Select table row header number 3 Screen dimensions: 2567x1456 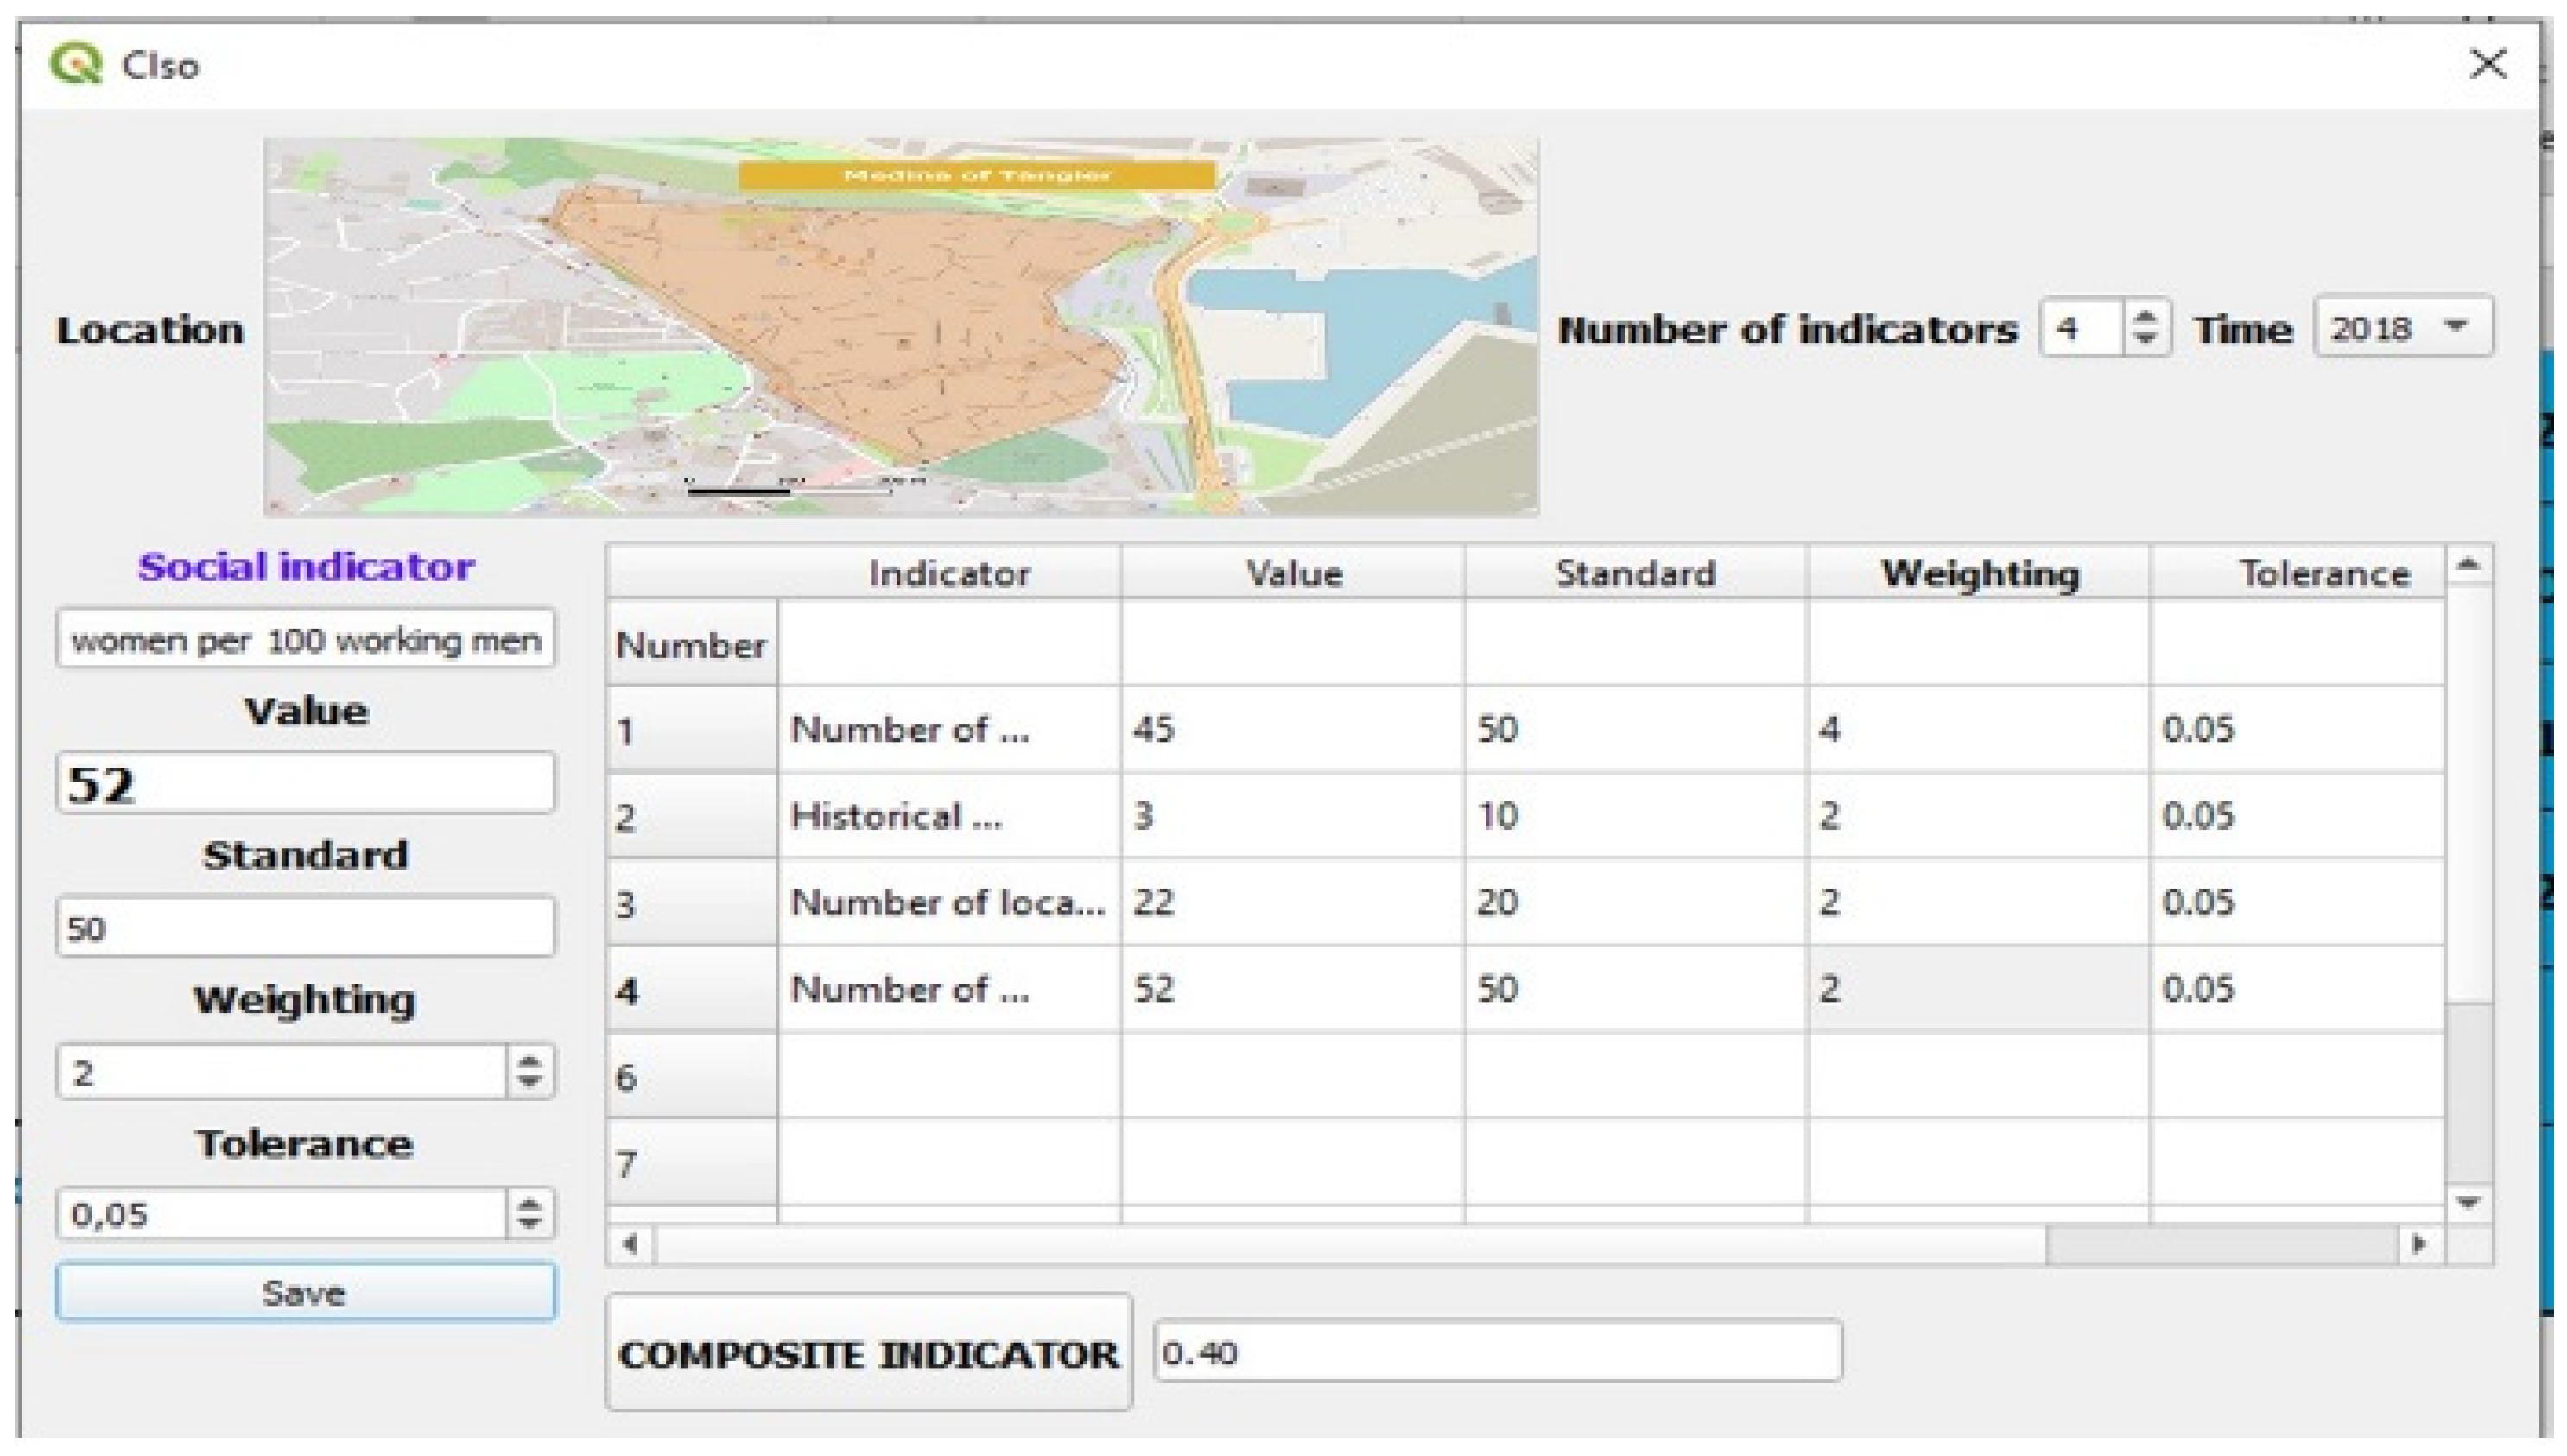pos(690,904)
